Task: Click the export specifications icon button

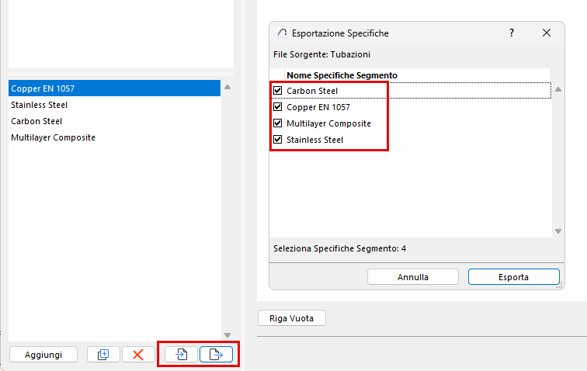Action: (x=216, y=354)
